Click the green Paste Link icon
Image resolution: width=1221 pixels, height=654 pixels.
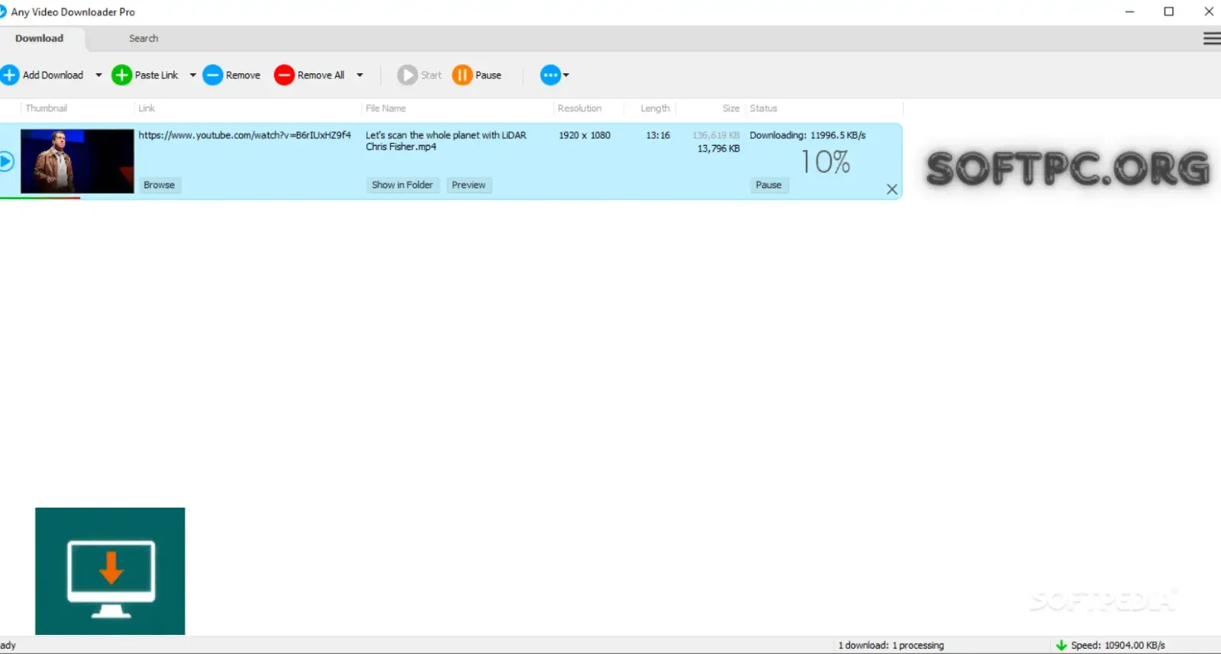click(x=121, y=75)
